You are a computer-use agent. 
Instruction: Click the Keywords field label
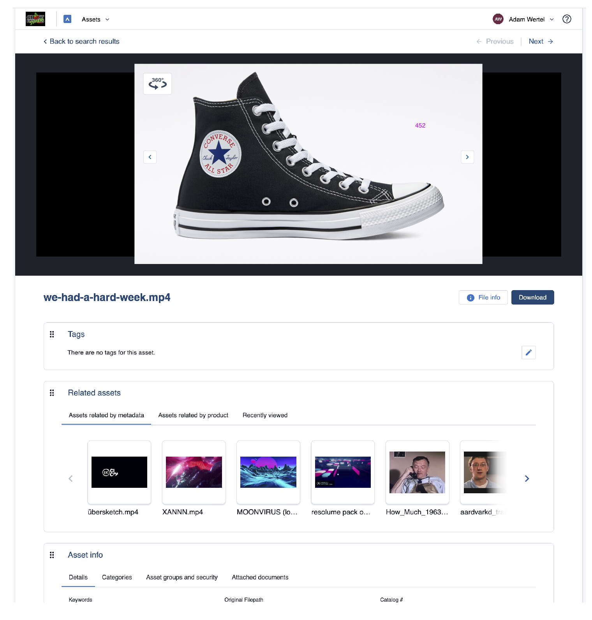pyautogui.click(x=81, y=600)
